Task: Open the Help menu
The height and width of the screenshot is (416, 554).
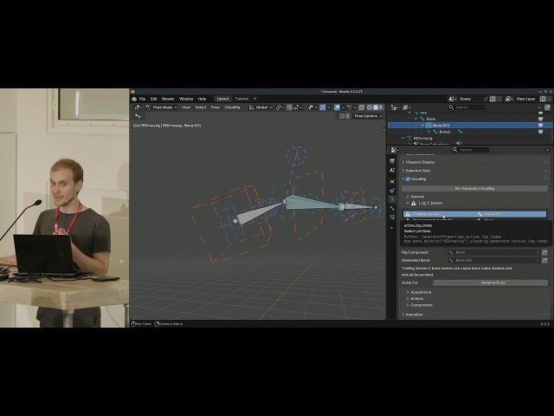Action: coord(202,99)
